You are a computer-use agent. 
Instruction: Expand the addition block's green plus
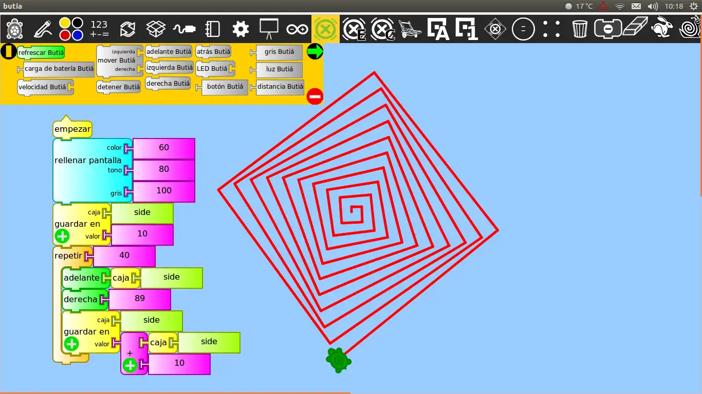(130, 365)
